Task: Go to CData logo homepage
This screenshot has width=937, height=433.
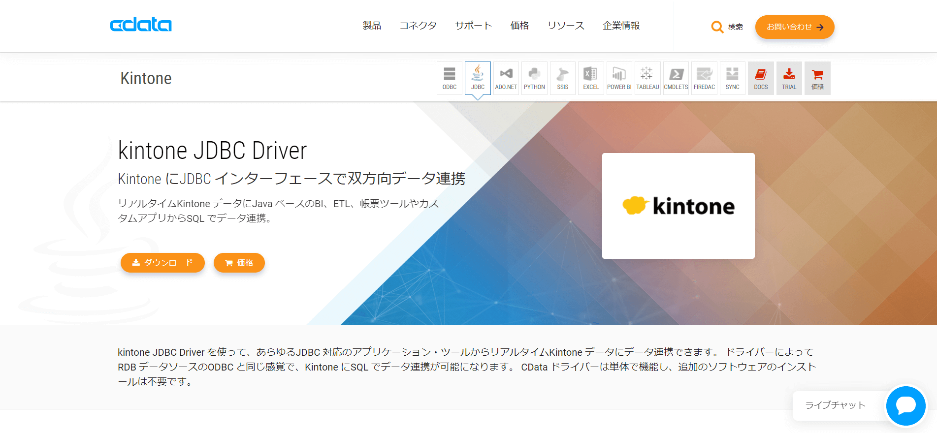Action: [x=141, y=25]
